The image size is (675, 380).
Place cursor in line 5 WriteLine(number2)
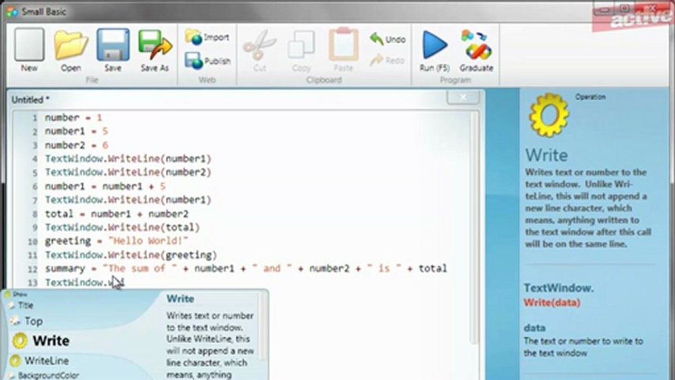[128, 173]
